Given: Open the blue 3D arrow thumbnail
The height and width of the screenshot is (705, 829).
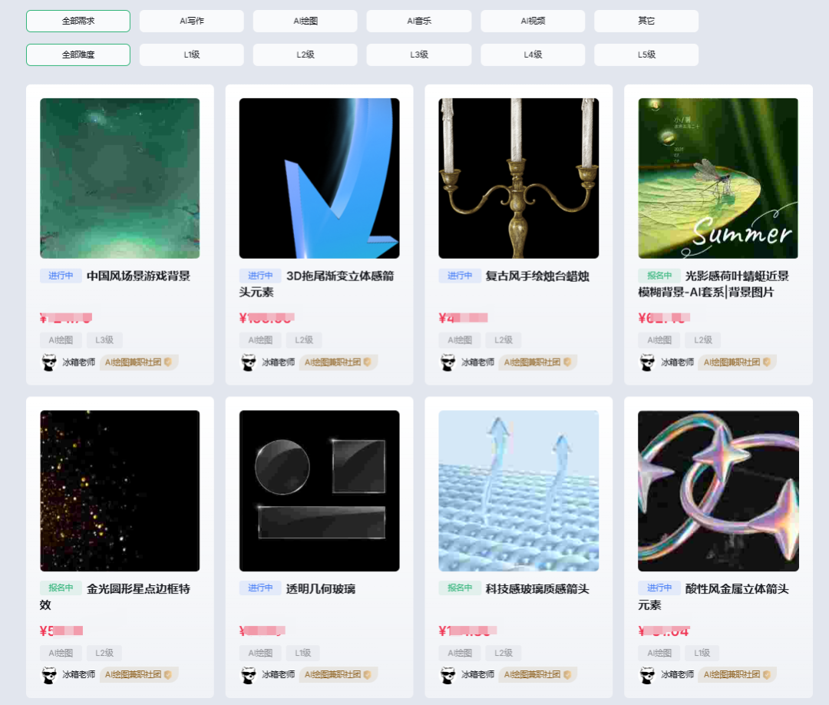Looking at the screenshot, I should pyautogui.click(x=319, y=178).
